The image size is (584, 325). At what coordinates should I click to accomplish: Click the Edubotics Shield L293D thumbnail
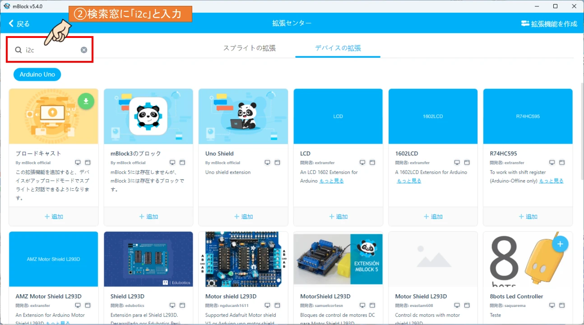[x=148, y=259]
